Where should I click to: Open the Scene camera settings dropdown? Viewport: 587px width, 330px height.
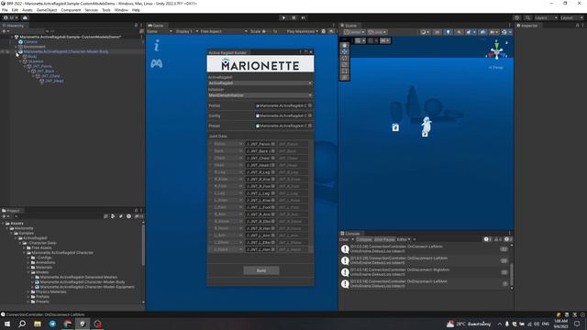[x=494, y=32]
